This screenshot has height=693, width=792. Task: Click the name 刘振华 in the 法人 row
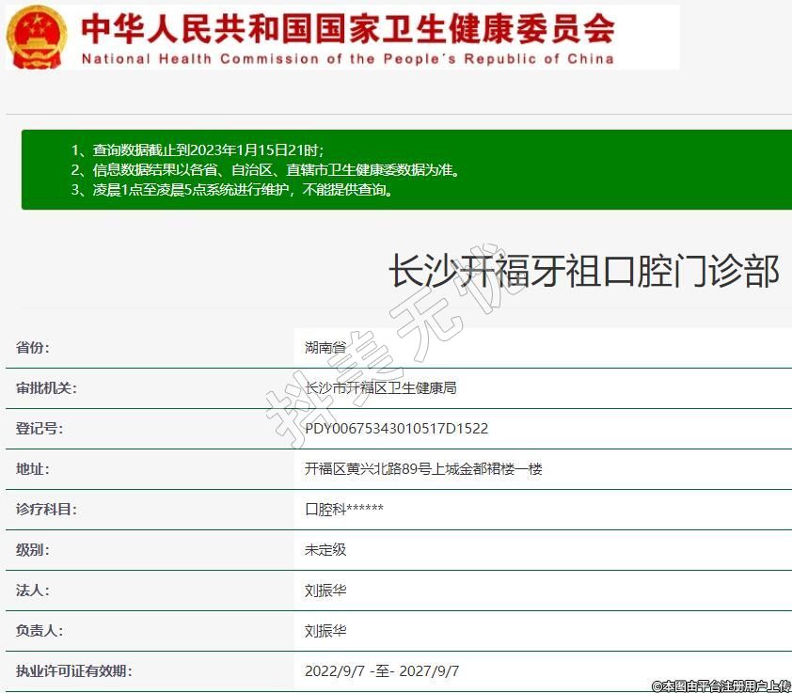[325, 591]
